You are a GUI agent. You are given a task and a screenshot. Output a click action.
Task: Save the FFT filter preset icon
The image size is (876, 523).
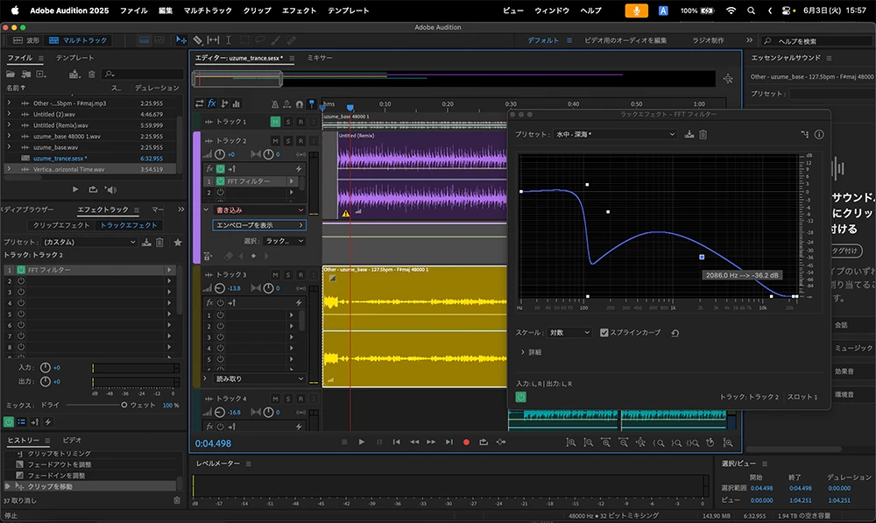click(x=689, y=134)
